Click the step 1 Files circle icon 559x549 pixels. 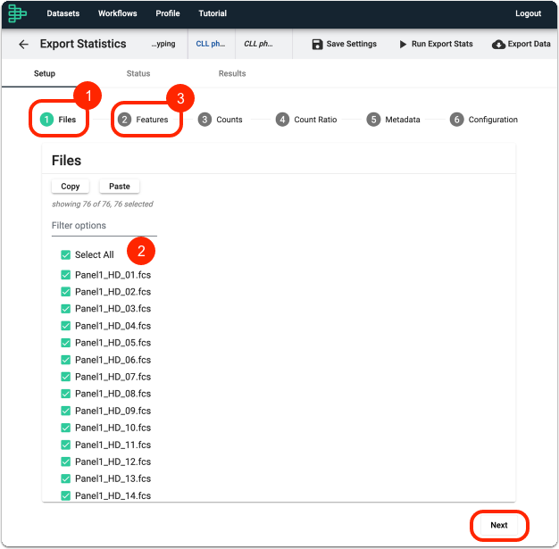tap(46, 120)
